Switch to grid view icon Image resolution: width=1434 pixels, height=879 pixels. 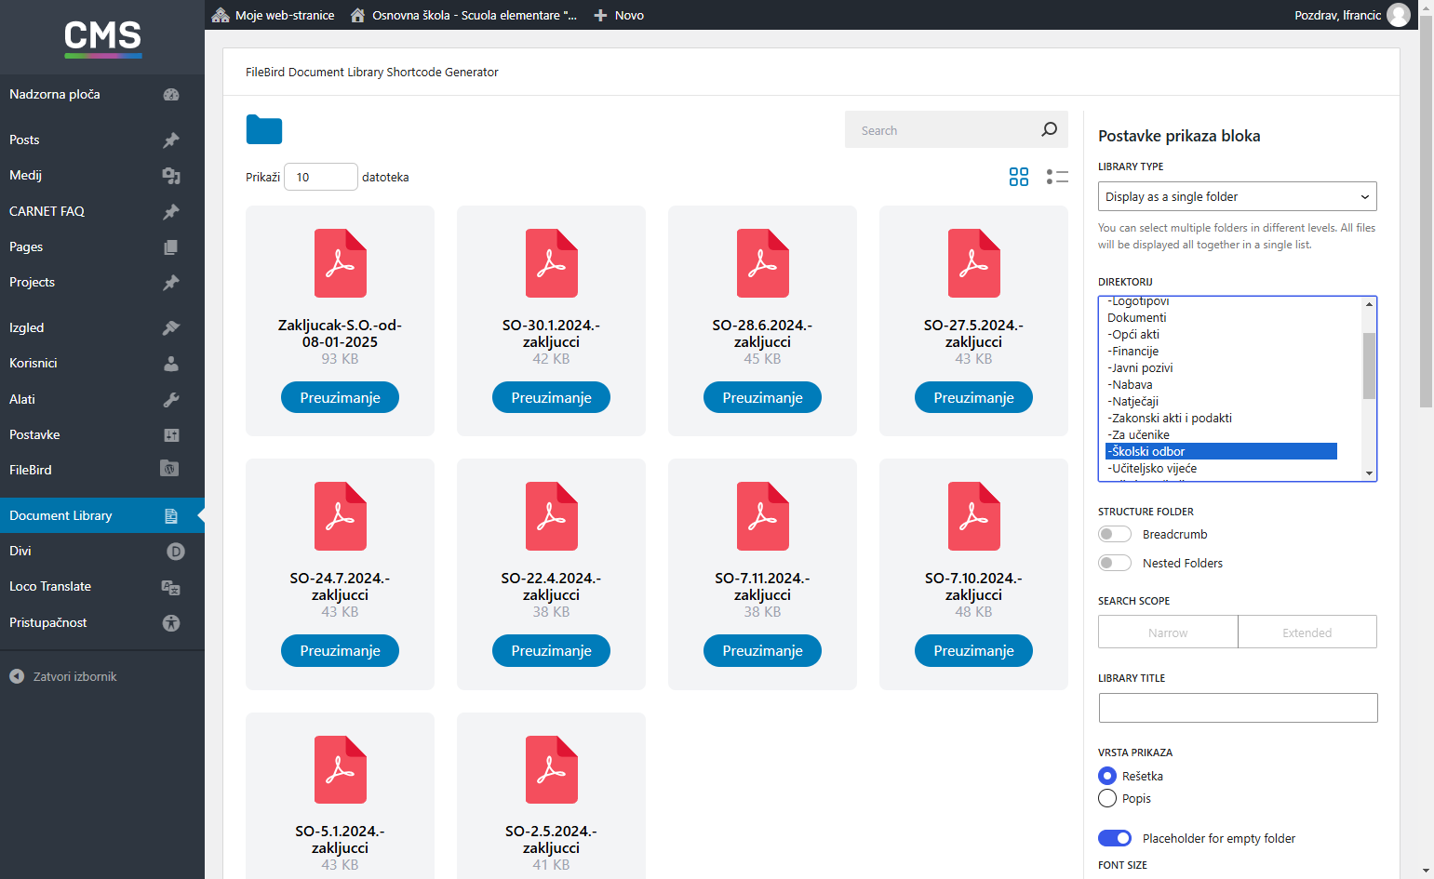(1019, 177)
